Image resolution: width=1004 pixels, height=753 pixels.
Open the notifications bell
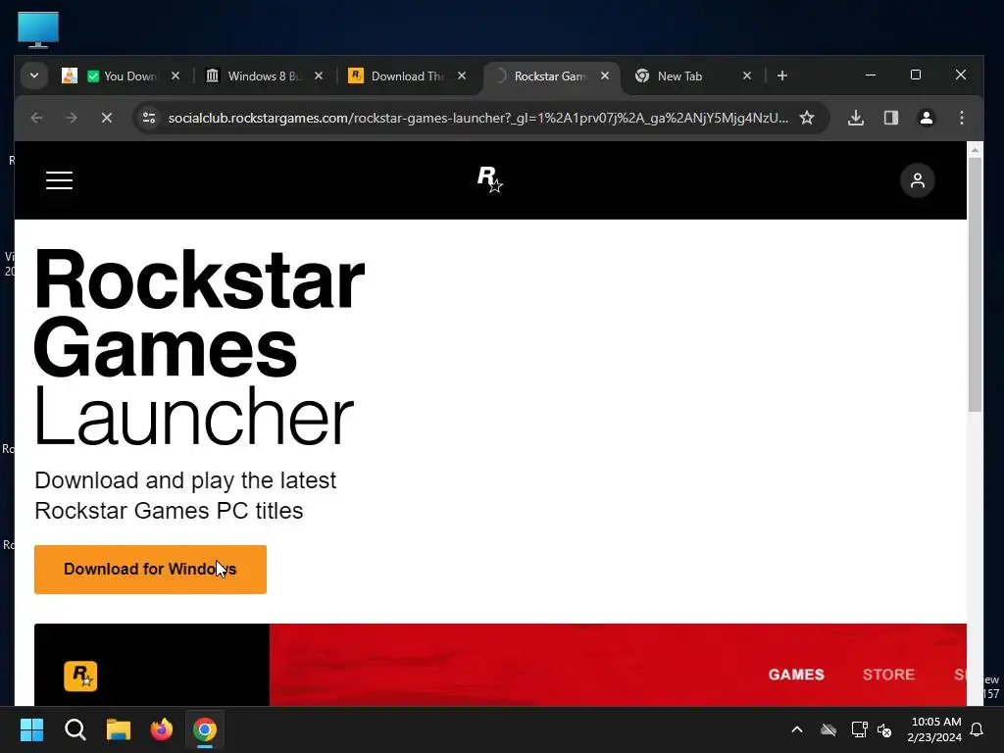[977, 729]
